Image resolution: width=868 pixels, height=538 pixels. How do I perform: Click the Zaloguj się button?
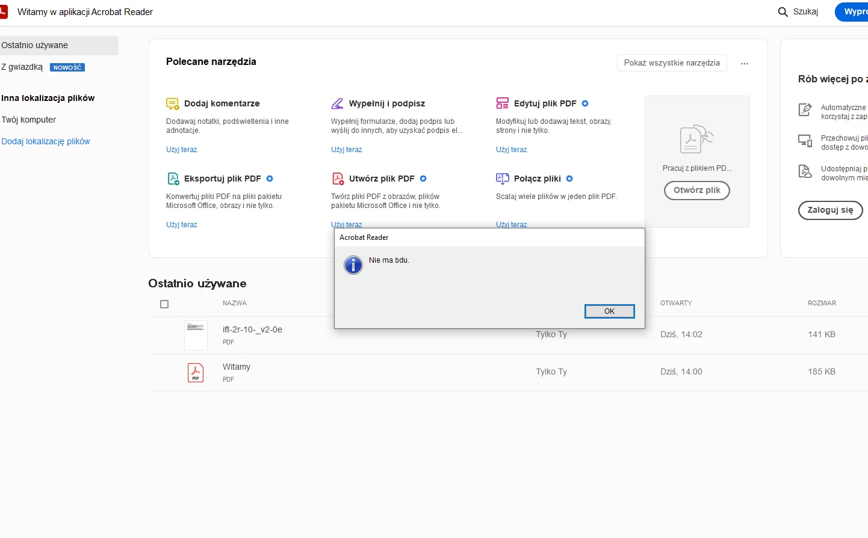pos(831,210)
